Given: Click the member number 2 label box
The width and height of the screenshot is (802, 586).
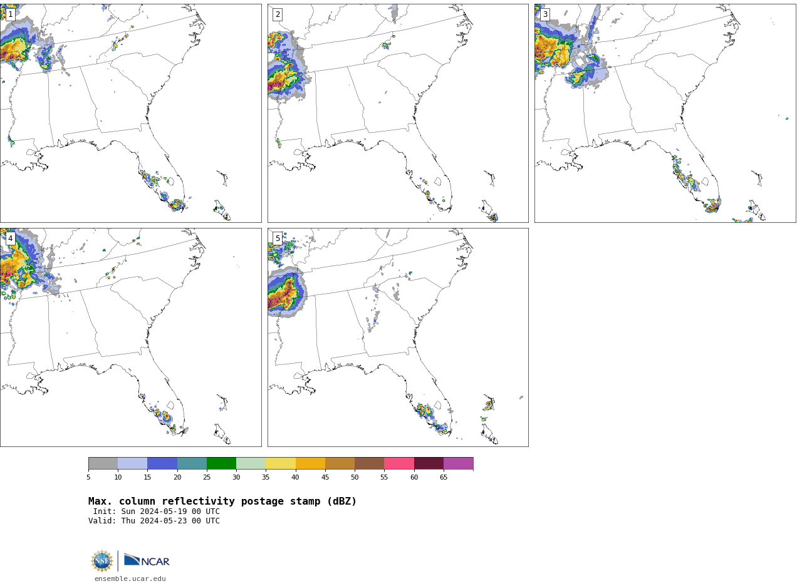Looking at the screenshot, I should coord(278,14).
